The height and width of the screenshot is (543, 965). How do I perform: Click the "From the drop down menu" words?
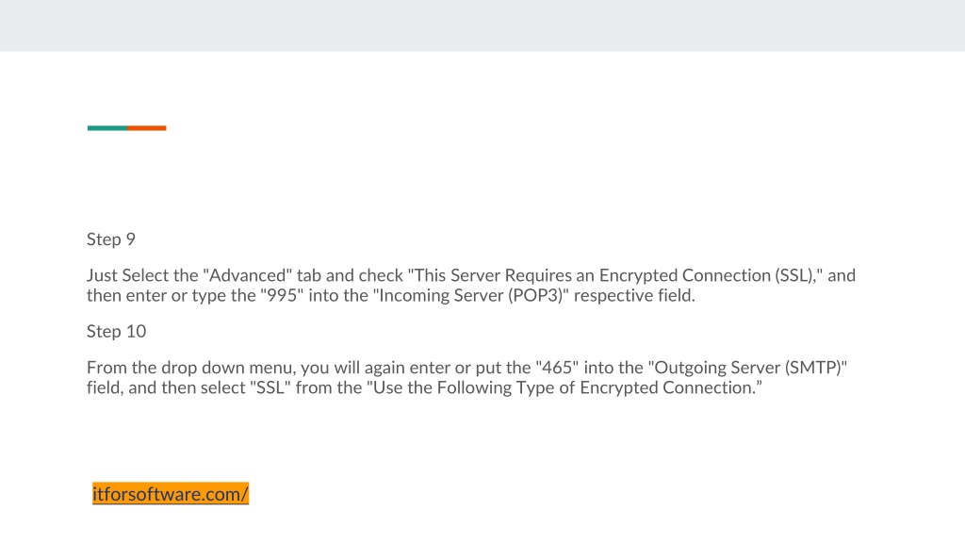click(188, 368)
